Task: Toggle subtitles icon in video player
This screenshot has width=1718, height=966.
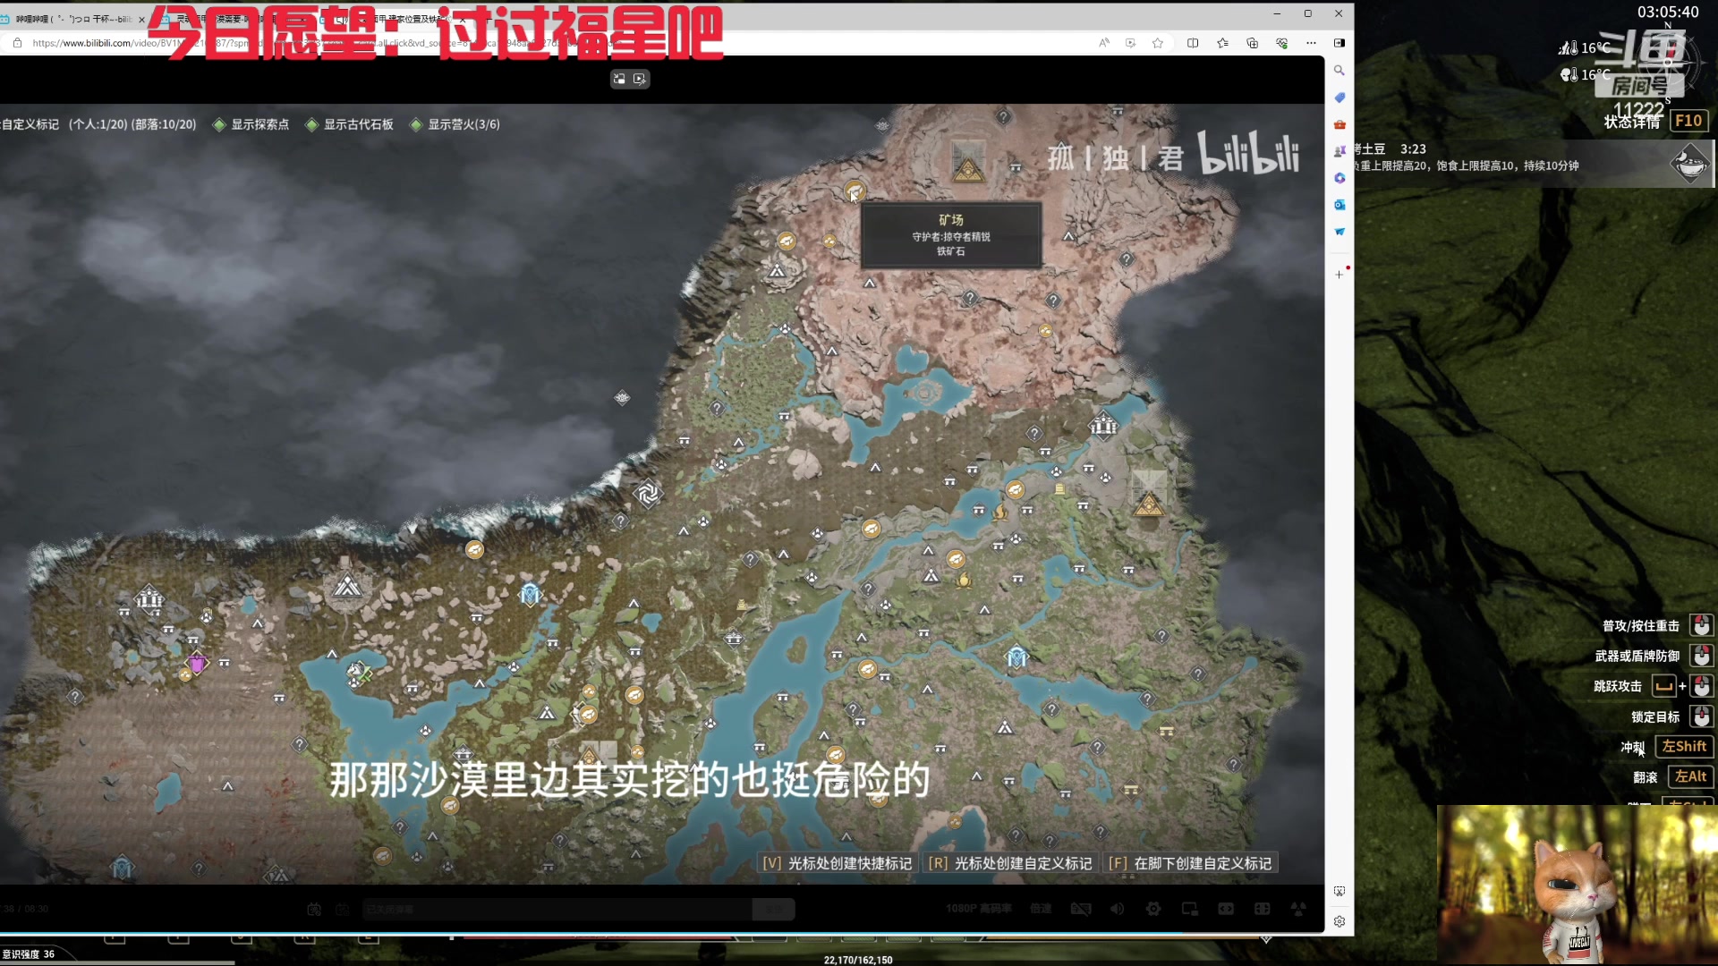Action: point(1081,909)
